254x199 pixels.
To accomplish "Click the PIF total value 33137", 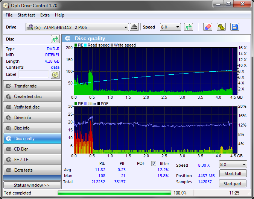I will pyautogui.click(x=120, y=182).
